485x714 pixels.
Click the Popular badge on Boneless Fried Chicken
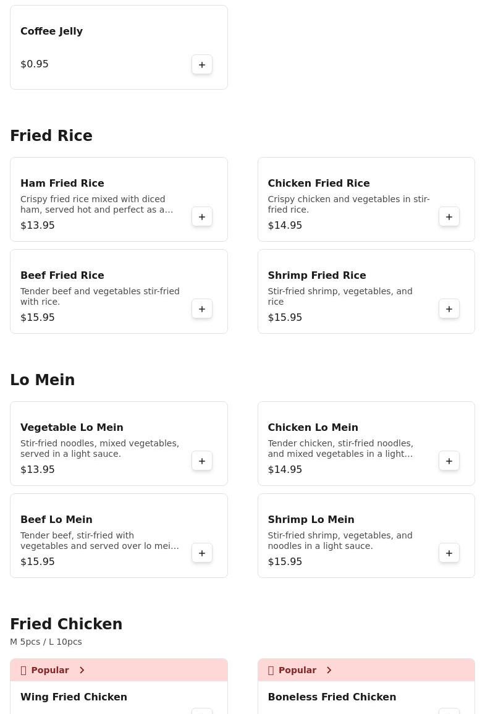tap(297, 670)
